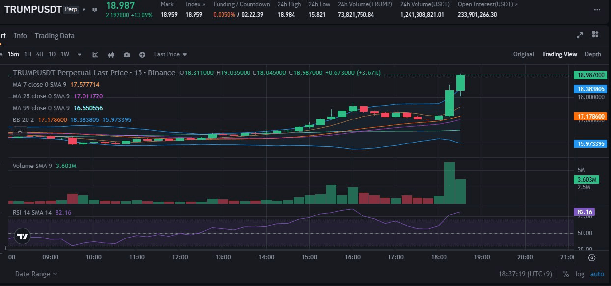Select MA 25 close indicator legend

58,96
